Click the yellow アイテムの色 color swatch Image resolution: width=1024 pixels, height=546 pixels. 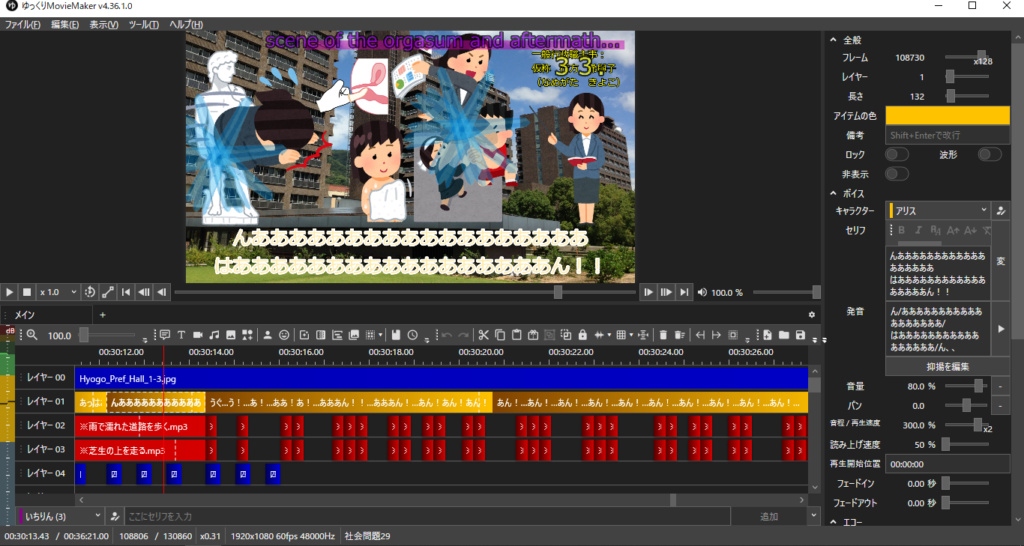coord(948,115)
